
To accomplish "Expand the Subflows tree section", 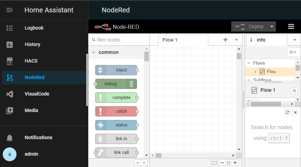I will pyautogui.click(x=248, y=80).
